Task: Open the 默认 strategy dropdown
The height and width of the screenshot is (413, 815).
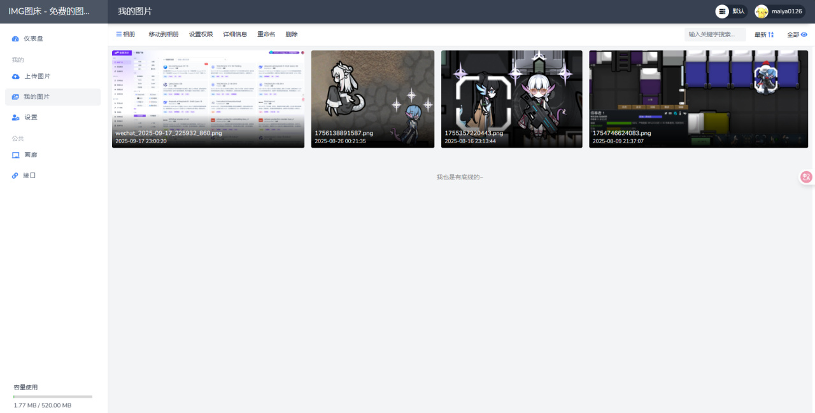Action: (x=731, y=11)
